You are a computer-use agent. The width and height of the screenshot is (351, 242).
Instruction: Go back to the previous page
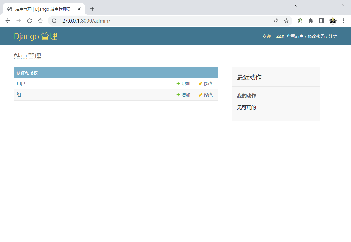(8, 21)
